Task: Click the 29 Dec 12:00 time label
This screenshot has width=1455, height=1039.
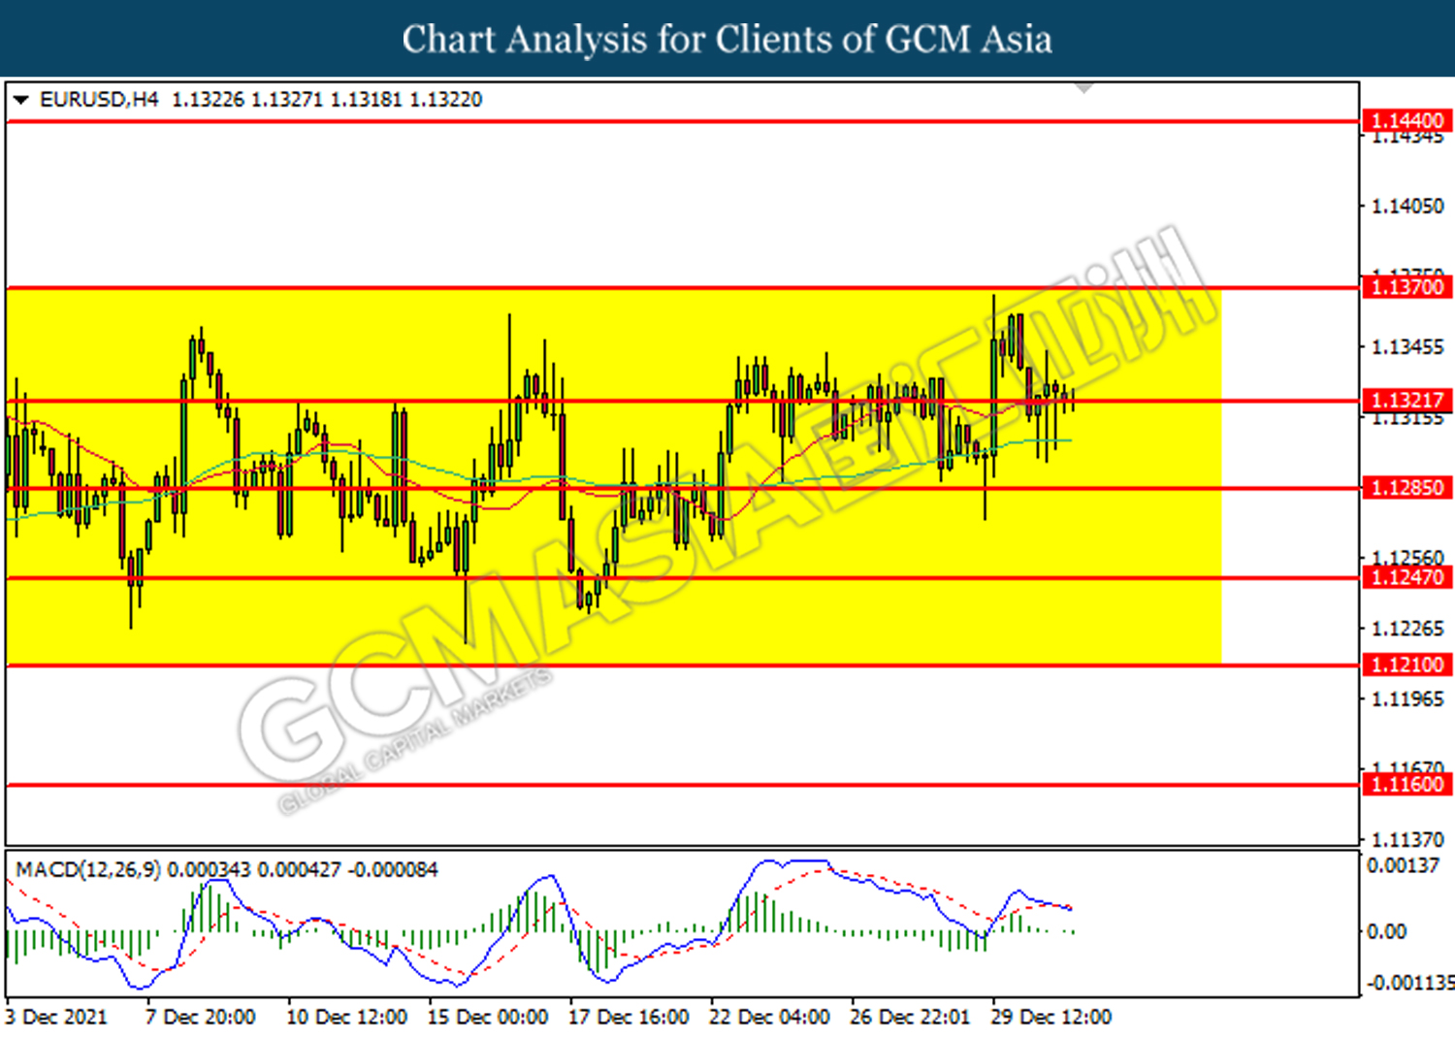Action: point(1051,1018)
